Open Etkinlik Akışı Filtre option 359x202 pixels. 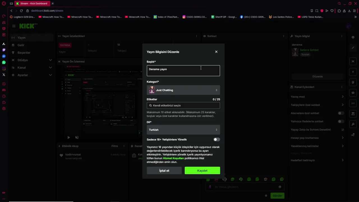[x=114, y=146]
